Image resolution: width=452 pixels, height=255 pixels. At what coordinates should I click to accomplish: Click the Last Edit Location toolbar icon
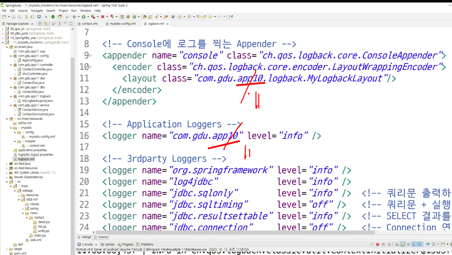tap(198, 17)
